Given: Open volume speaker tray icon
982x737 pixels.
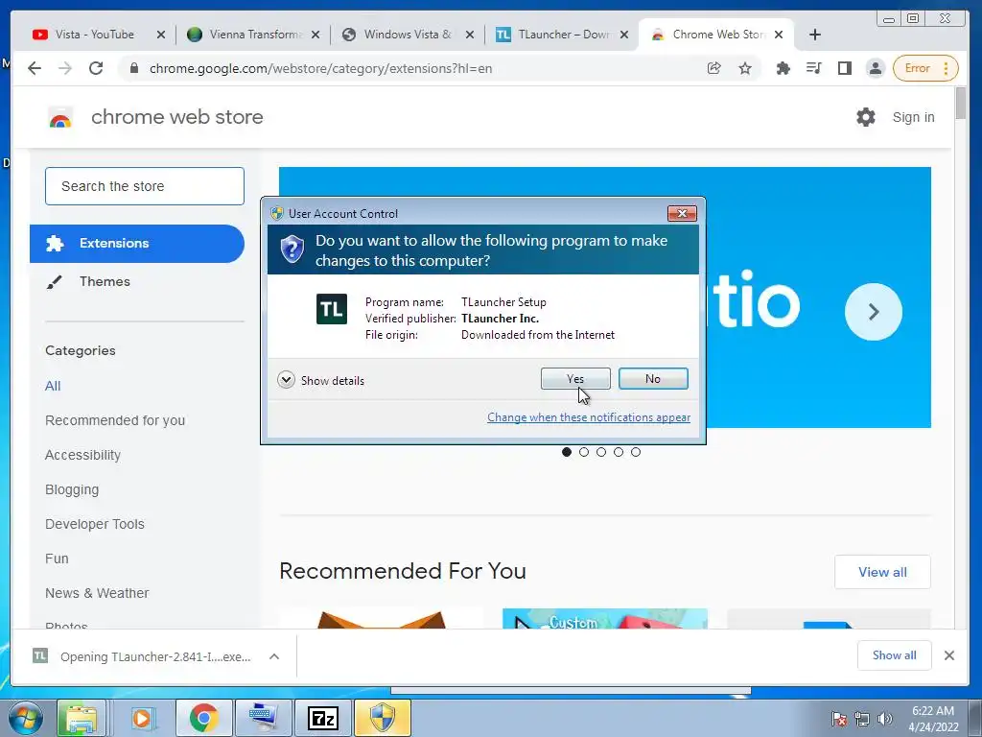Looking at the screenshot, I should pos(885,719).
